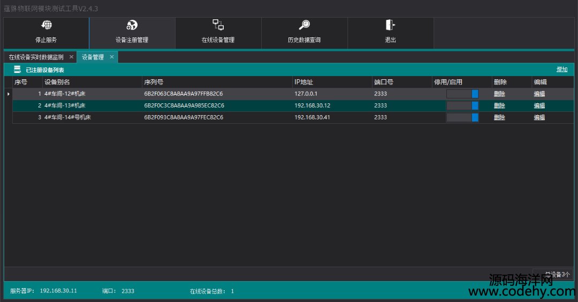Select the 设备管理 tab
Screen dimensions: 578x302
pyautogui.click(x=93, y=57)
